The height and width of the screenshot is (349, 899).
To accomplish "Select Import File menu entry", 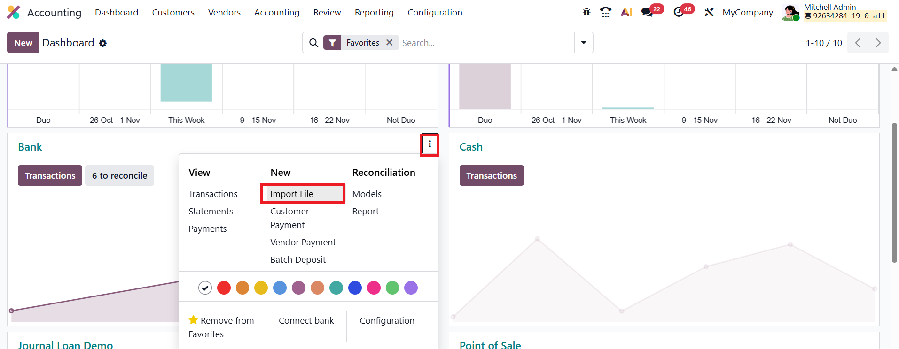I will pos(292,194).
